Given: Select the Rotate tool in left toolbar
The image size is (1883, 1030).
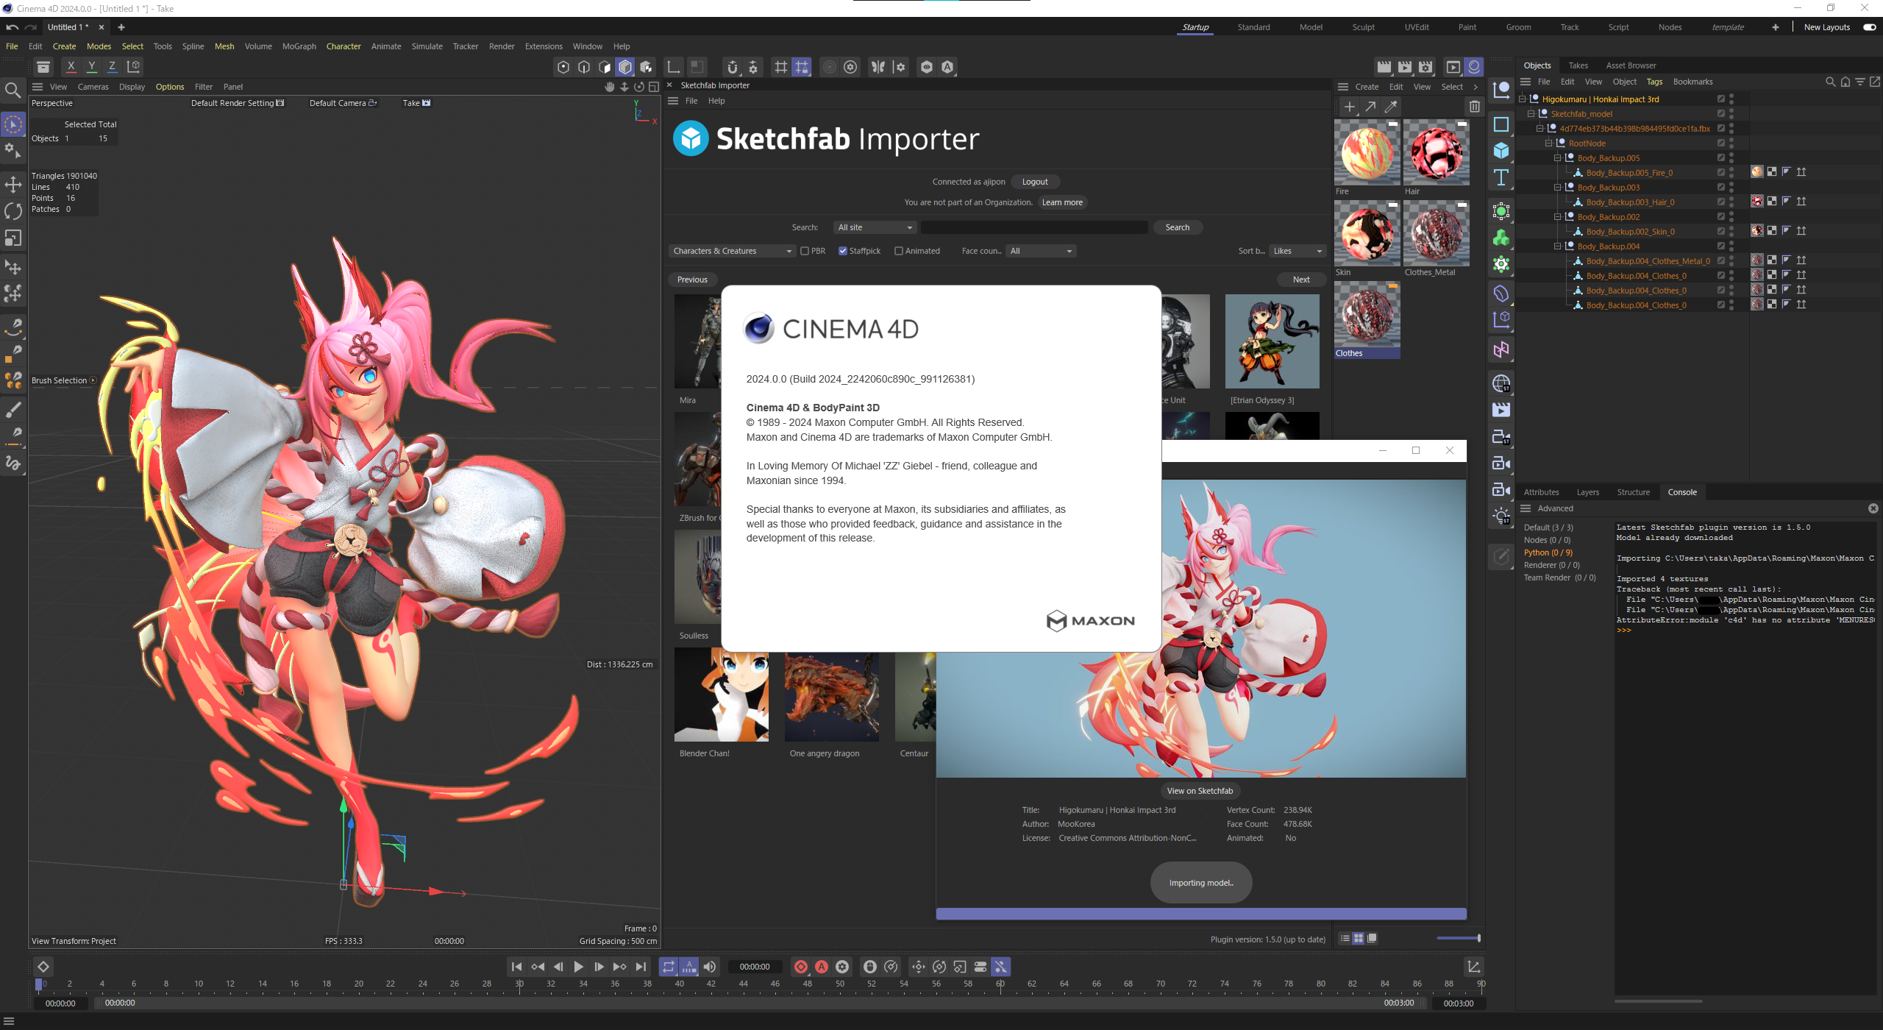Looking at the screenshot, I should pos(13,211).
